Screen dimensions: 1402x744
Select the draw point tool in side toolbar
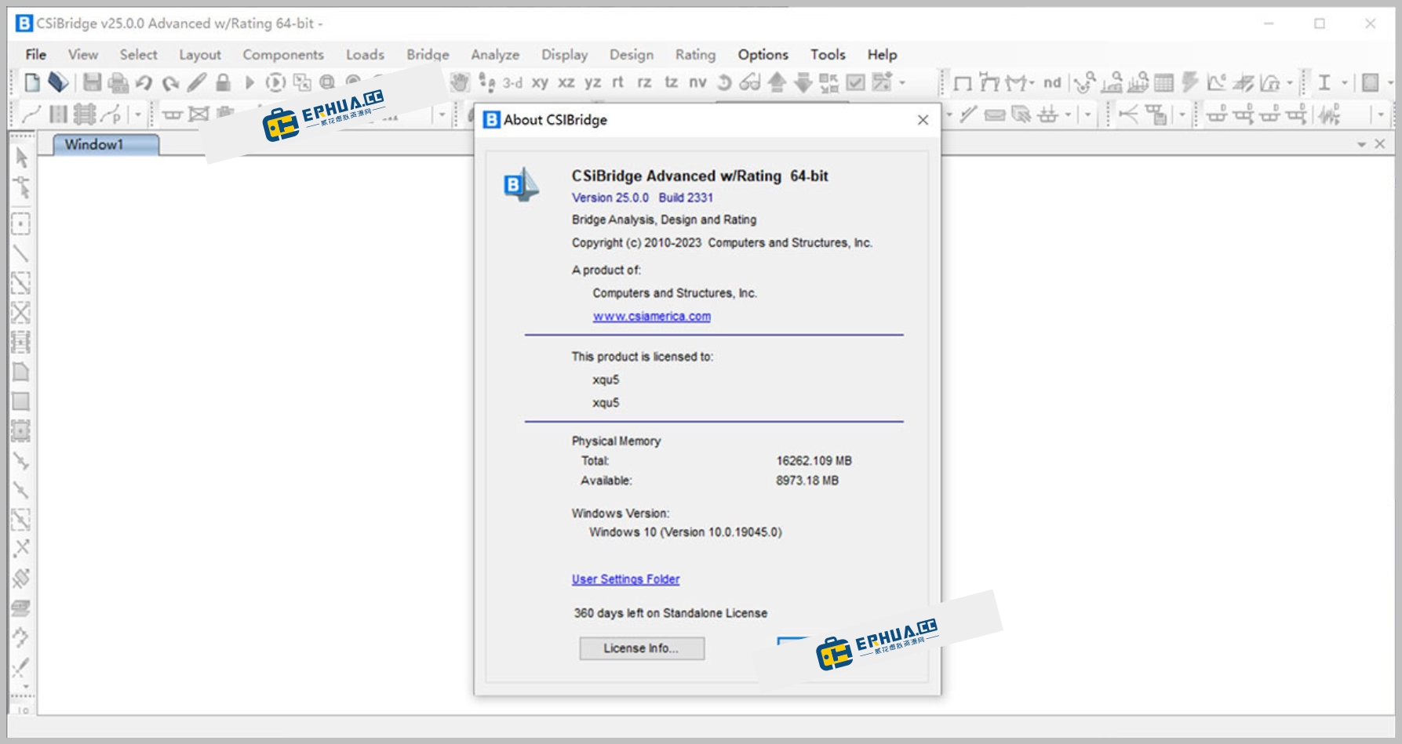tap(21, 224)
